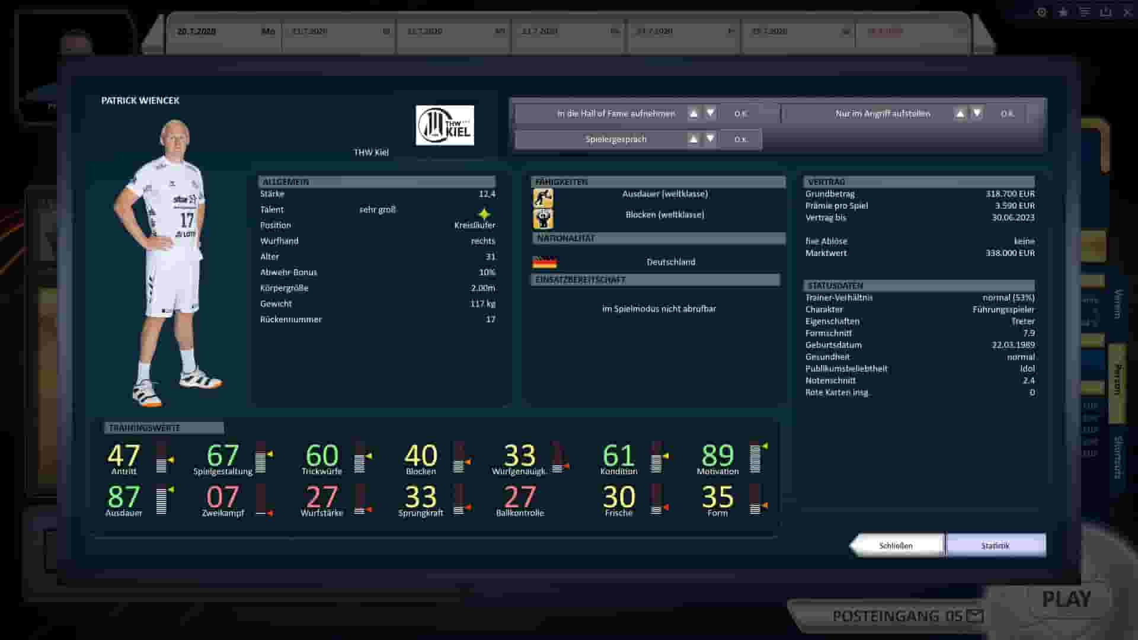
Task: Click the down arrow next to Spielergespräch
Action: [710, 139]
